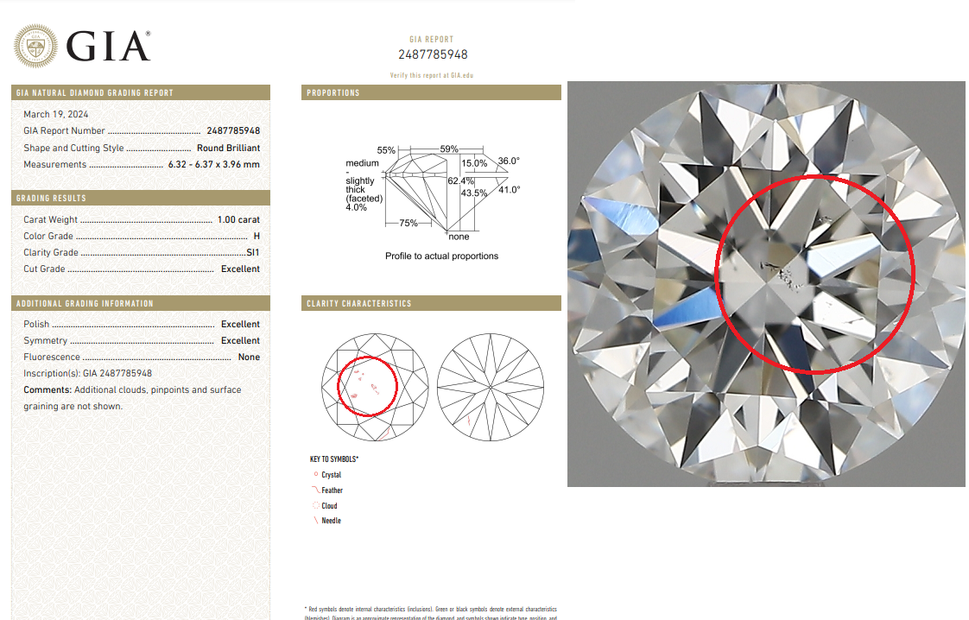Click the pavilion-view clarity plot diagram
Viewport: 969px width, 620px height.
(491, 387)
